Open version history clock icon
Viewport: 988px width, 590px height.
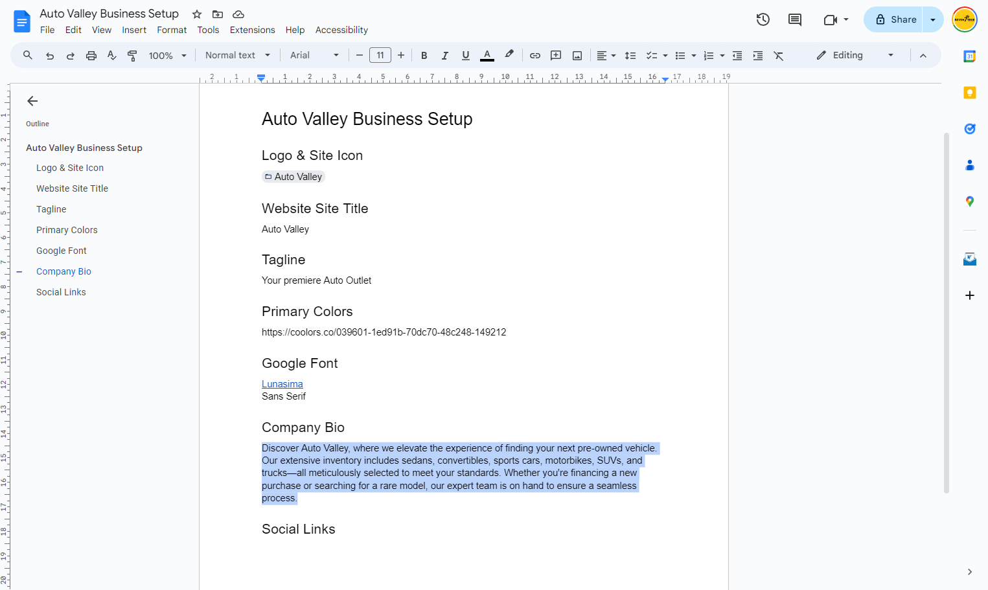pos(763,19)
